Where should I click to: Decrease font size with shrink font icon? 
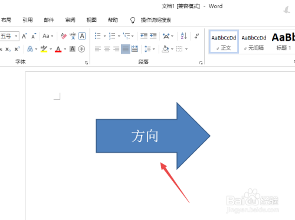(x=34, y=36)
